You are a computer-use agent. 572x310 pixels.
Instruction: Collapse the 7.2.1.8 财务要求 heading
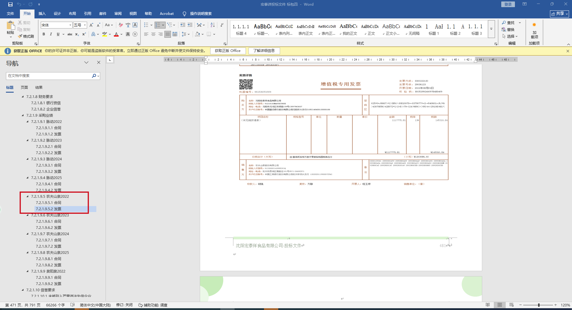(x=23, y=97)
